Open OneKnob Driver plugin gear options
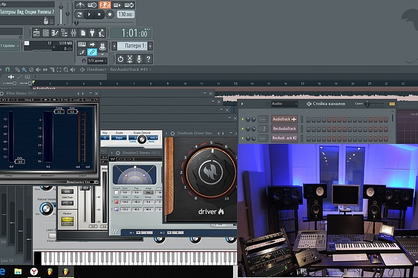Image resolution: width=418 pixels, height=278 pixels. pyautogui.click(x=172, y=133)
